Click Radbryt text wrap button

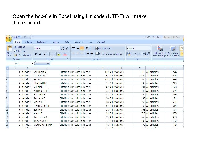[103, 48]
